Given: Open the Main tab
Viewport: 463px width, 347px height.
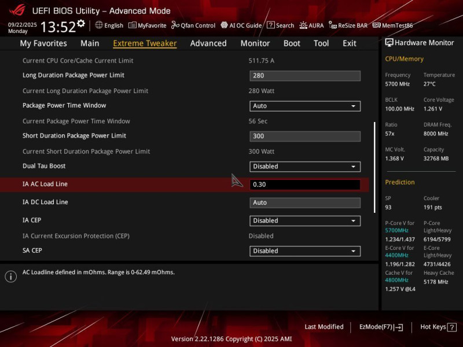Looking at the screenshot, I should (90, 43).
